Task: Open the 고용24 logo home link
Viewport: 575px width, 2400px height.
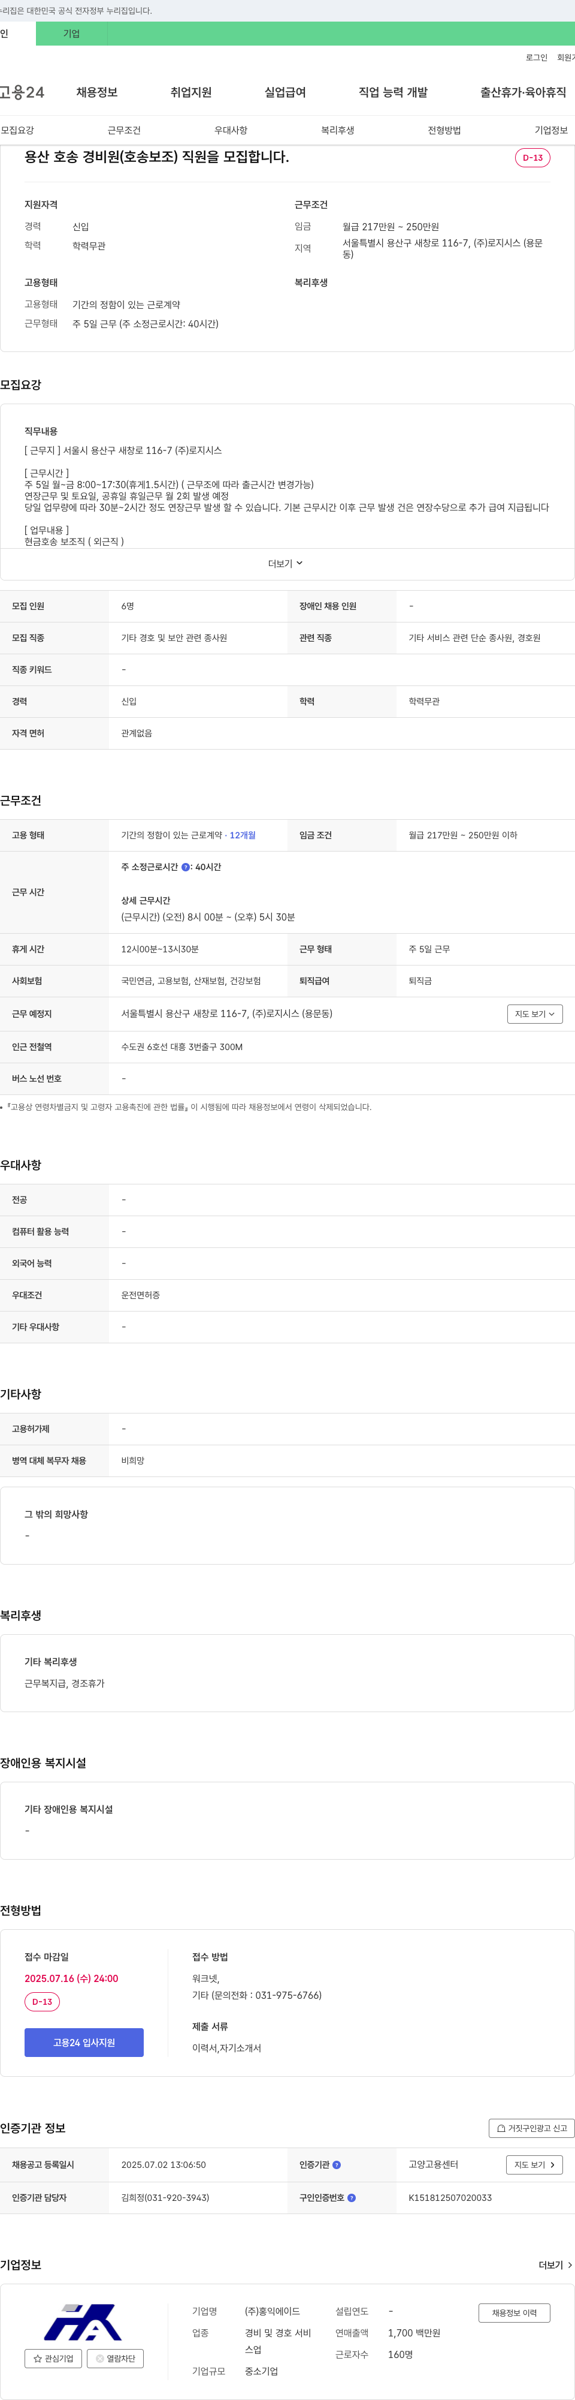Action: pos(22,92)
